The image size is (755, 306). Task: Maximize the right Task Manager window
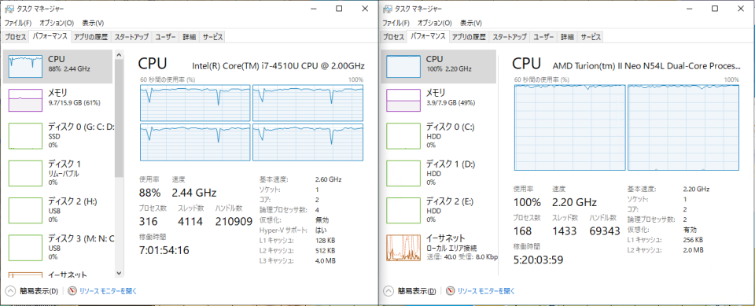tap(715, 9)
